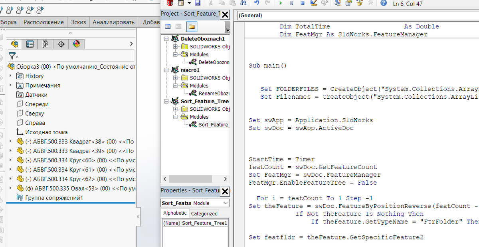Screen dimensions: 479x247
Task: Select the Справа plane
Action: (31, 123)
